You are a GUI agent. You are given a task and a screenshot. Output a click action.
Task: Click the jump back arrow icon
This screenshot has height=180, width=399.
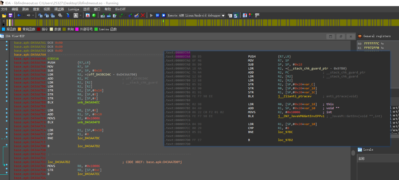click(x=19, y=16)
